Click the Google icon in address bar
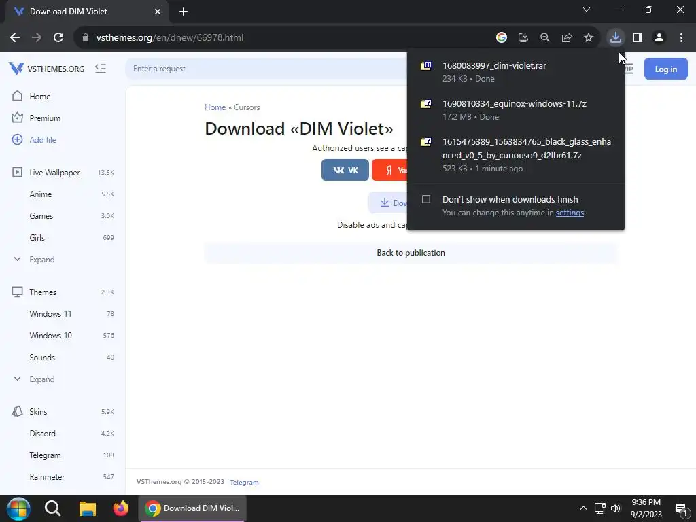The height and width of the screenshot is (522, 696). tap(502, 38)
